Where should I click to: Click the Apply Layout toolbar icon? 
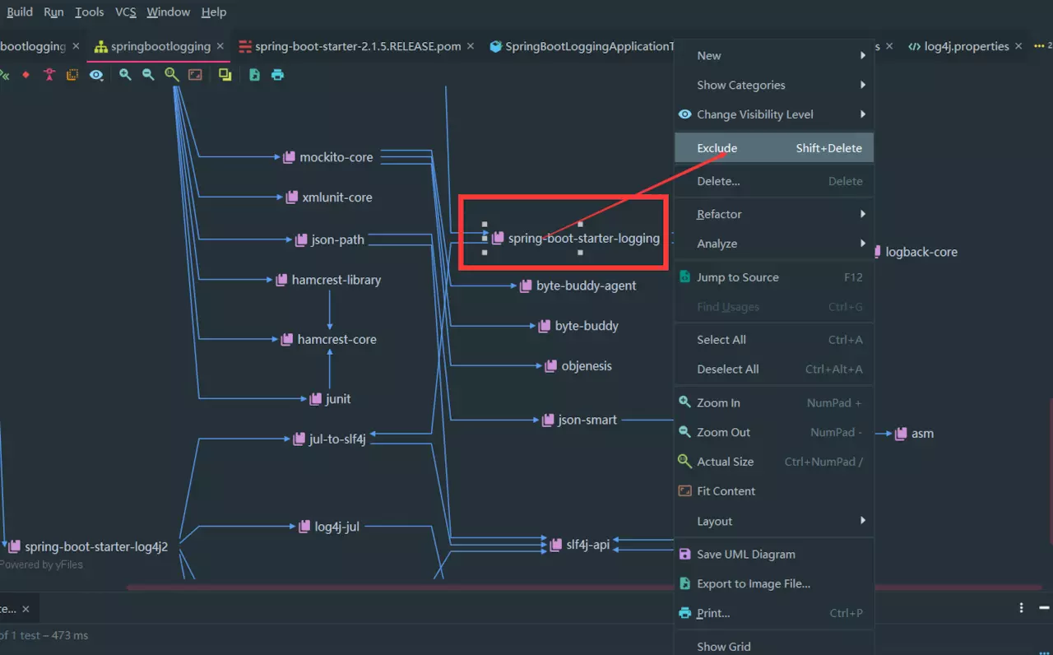point(225,75)
